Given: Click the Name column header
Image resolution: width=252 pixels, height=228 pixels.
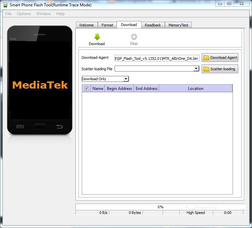Looking at the screenshot, I should (98, 89).
